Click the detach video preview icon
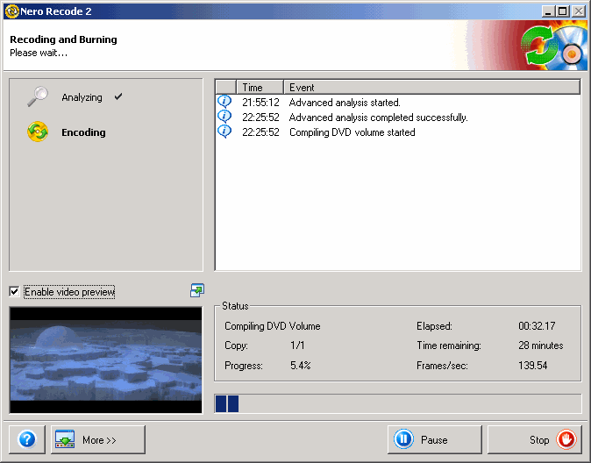 [x=197, y=290]
